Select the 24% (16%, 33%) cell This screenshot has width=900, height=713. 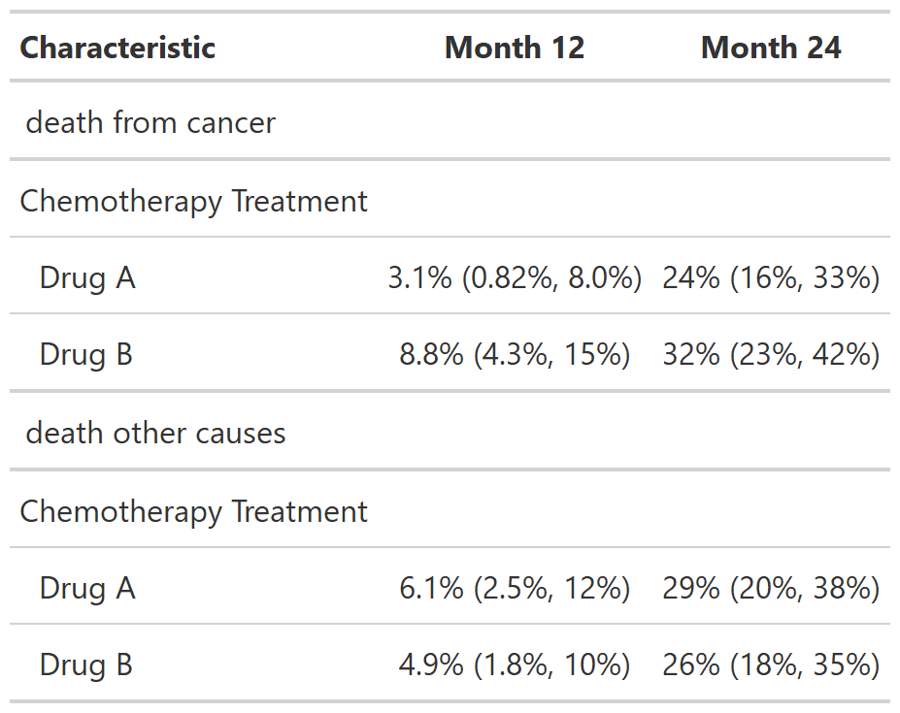click(x=771, y=278)
